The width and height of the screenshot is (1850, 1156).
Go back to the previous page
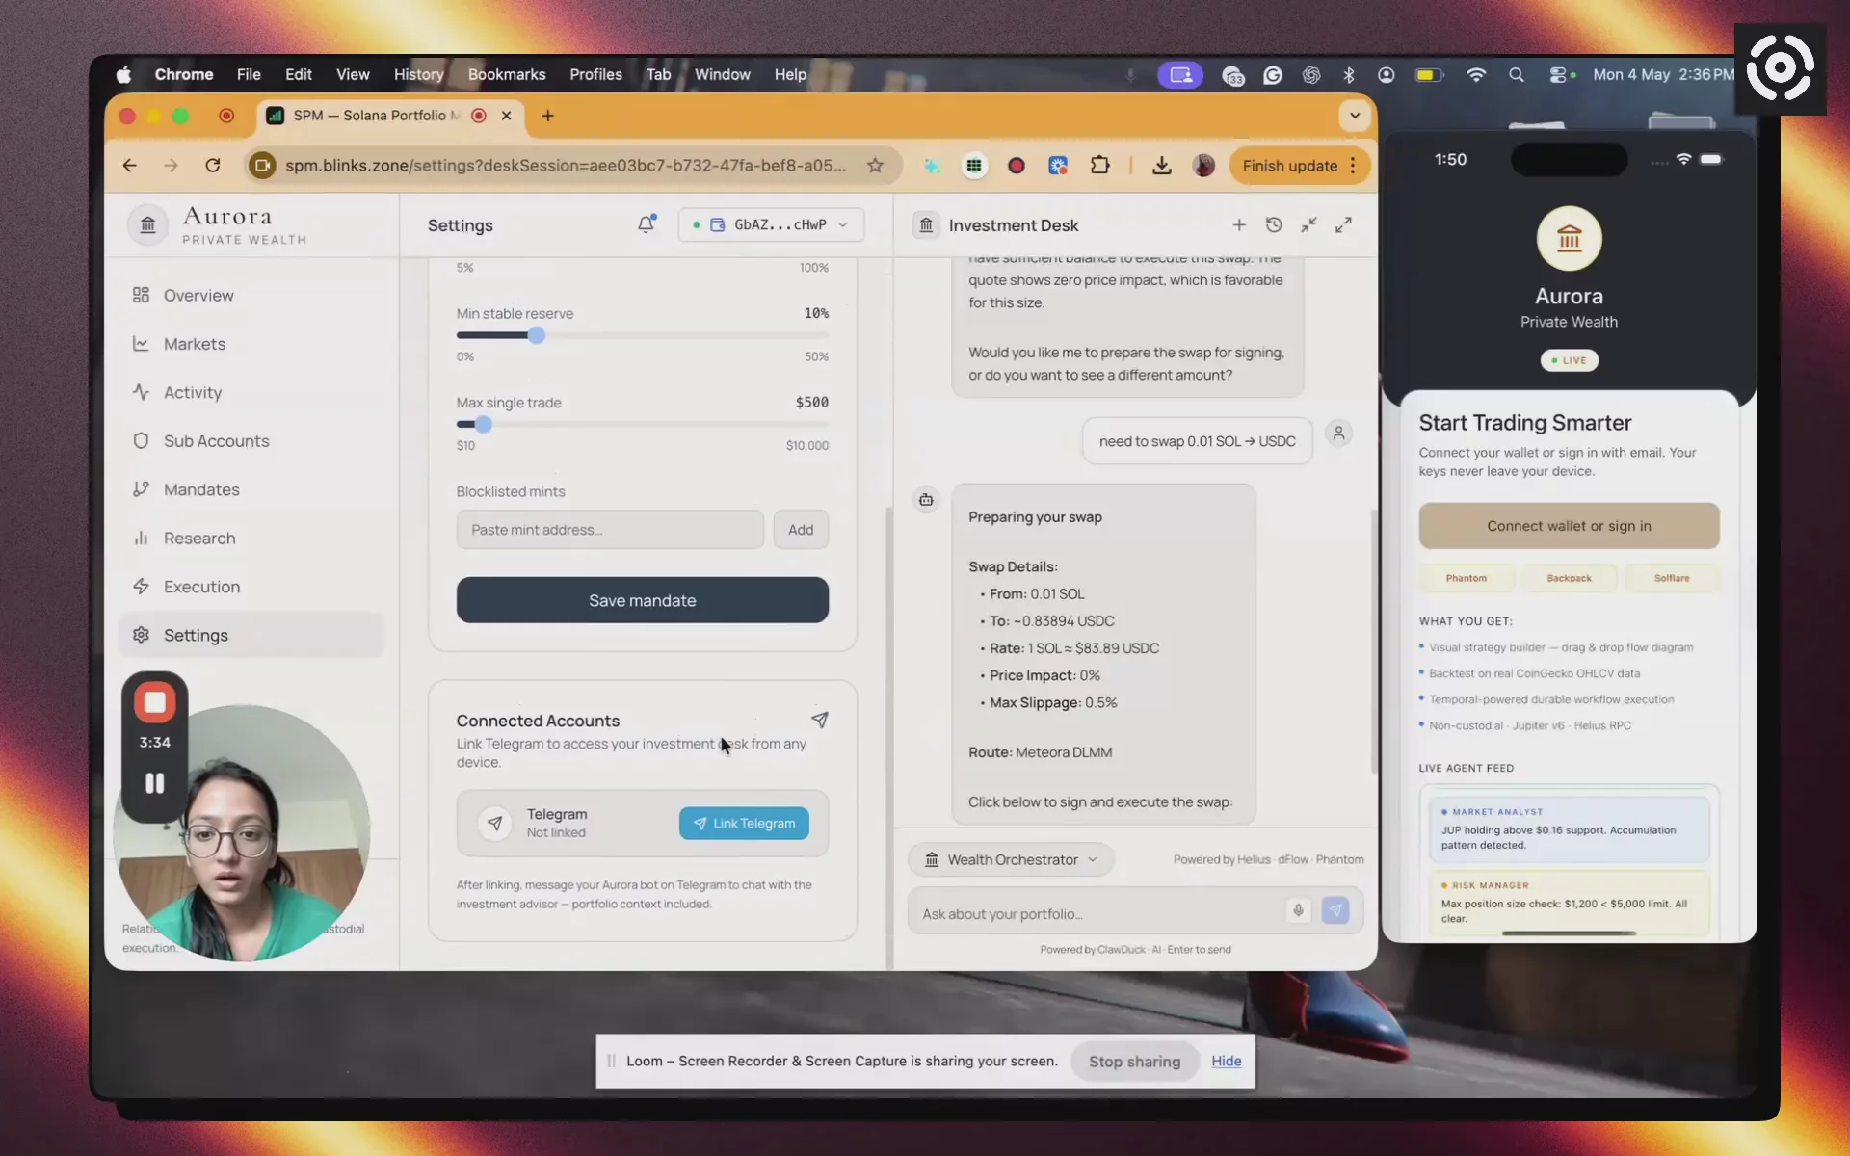(x=130, y=166)
